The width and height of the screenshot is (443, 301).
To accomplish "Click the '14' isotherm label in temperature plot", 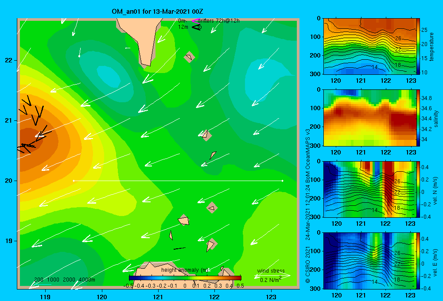I will (x=375, y=67).
